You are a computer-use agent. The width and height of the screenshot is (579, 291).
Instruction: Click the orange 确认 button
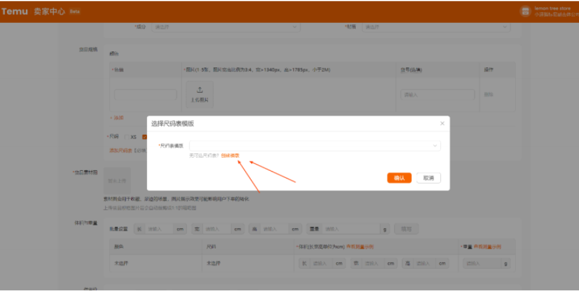coord(399,178)
